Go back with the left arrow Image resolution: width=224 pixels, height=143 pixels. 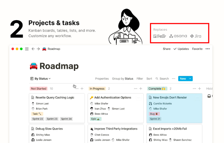click(33, 49)
